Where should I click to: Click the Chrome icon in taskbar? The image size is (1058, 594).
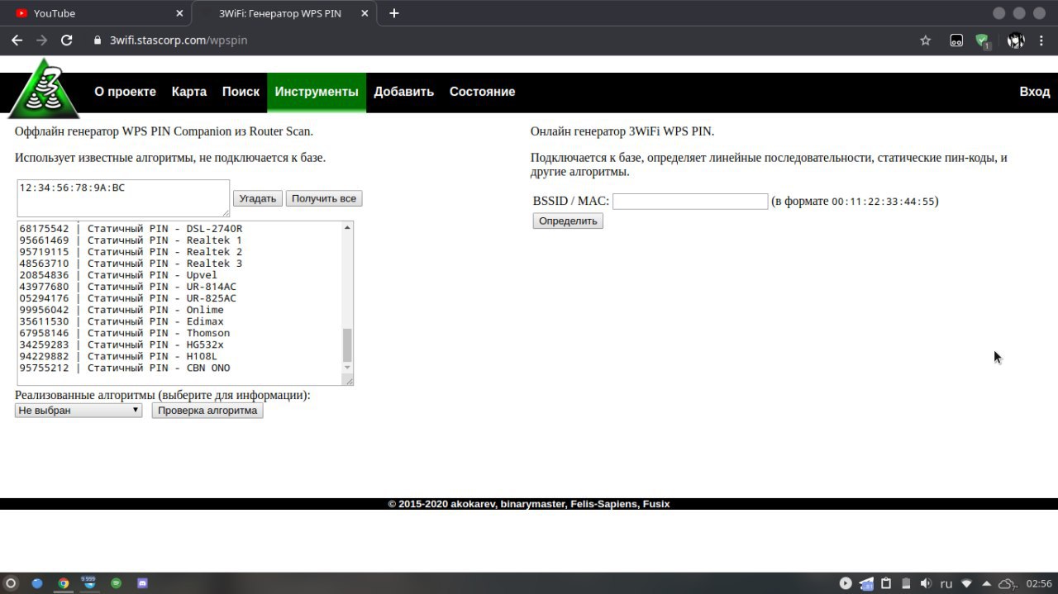pos(64,583)
